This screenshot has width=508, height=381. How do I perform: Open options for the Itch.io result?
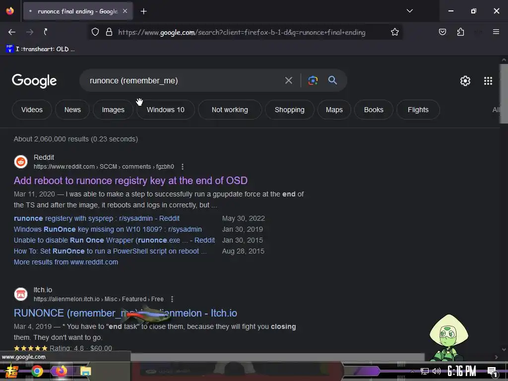pos(172,299)
